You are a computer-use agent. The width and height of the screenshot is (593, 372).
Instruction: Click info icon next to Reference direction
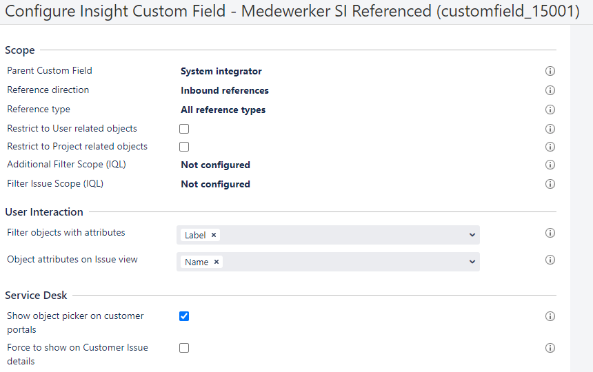[x=550, y=90]
